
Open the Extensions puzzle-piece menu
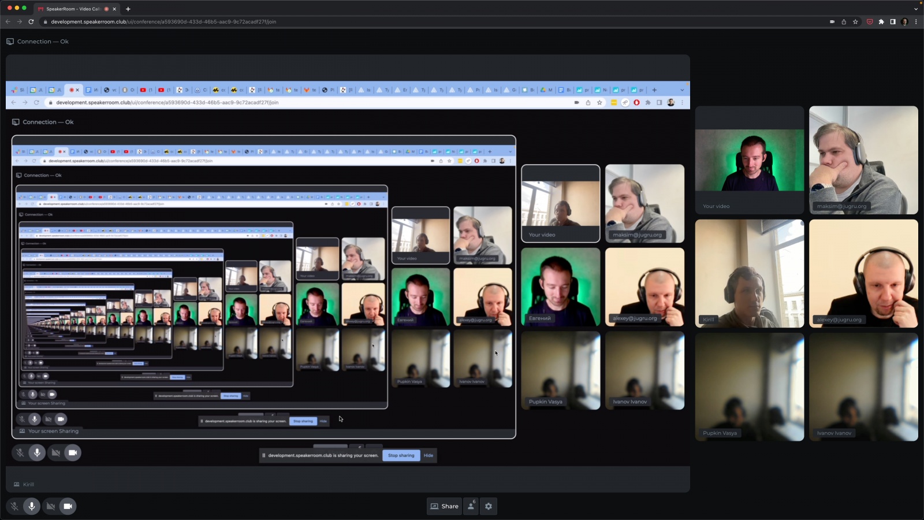tap(881, 22)
